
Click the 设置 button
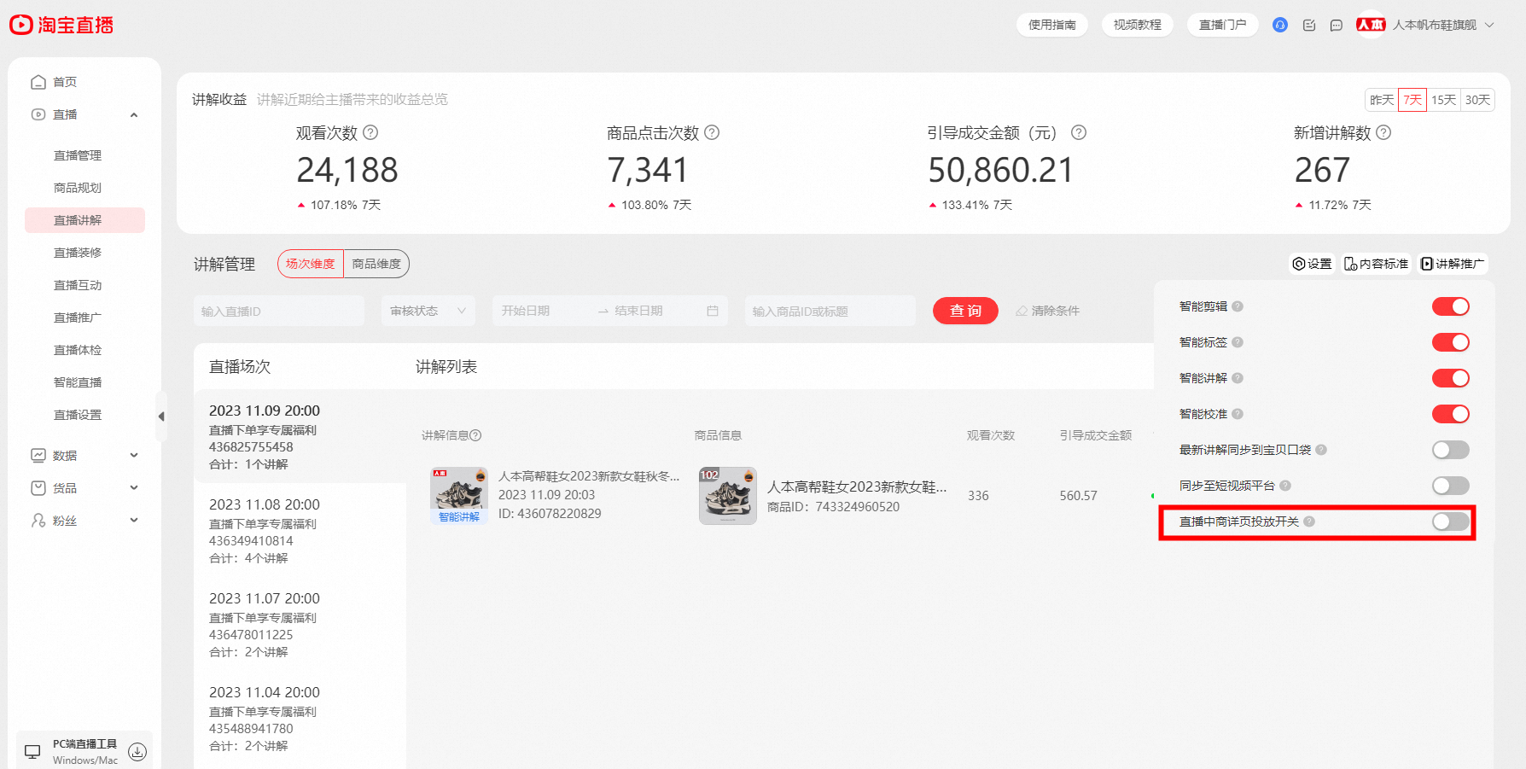click(x=1312, y=264)
